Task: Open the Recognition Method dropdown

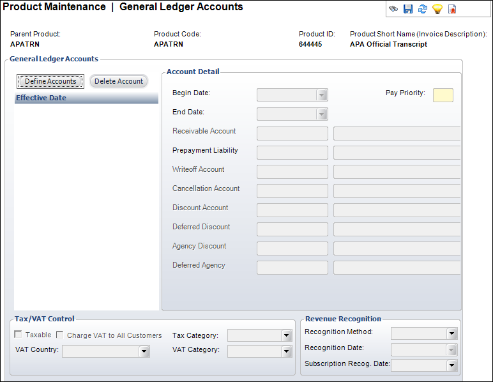Action: click(452, 333)
